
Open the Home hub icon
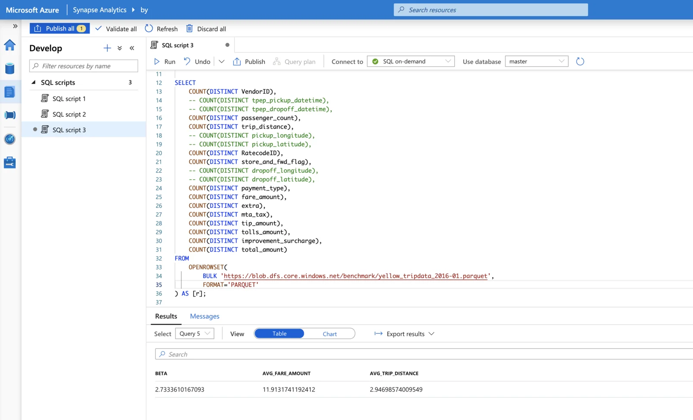pyautogui.click(x=10, y=45)
